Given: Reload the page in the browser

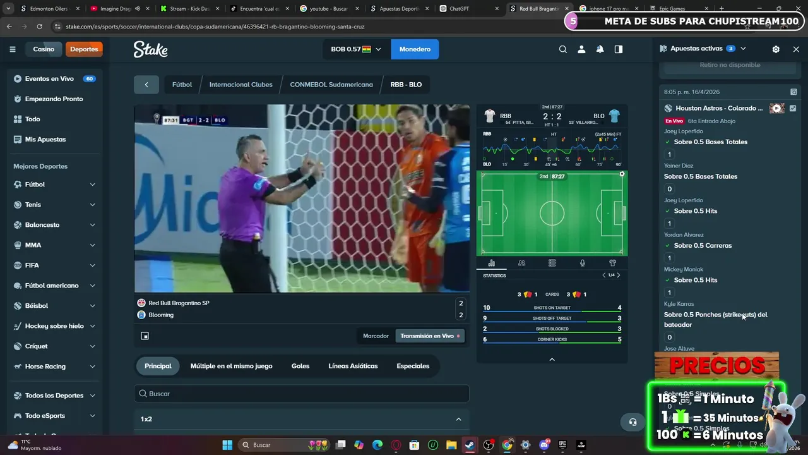Looking at the screenshot, I should pos(39,27).
